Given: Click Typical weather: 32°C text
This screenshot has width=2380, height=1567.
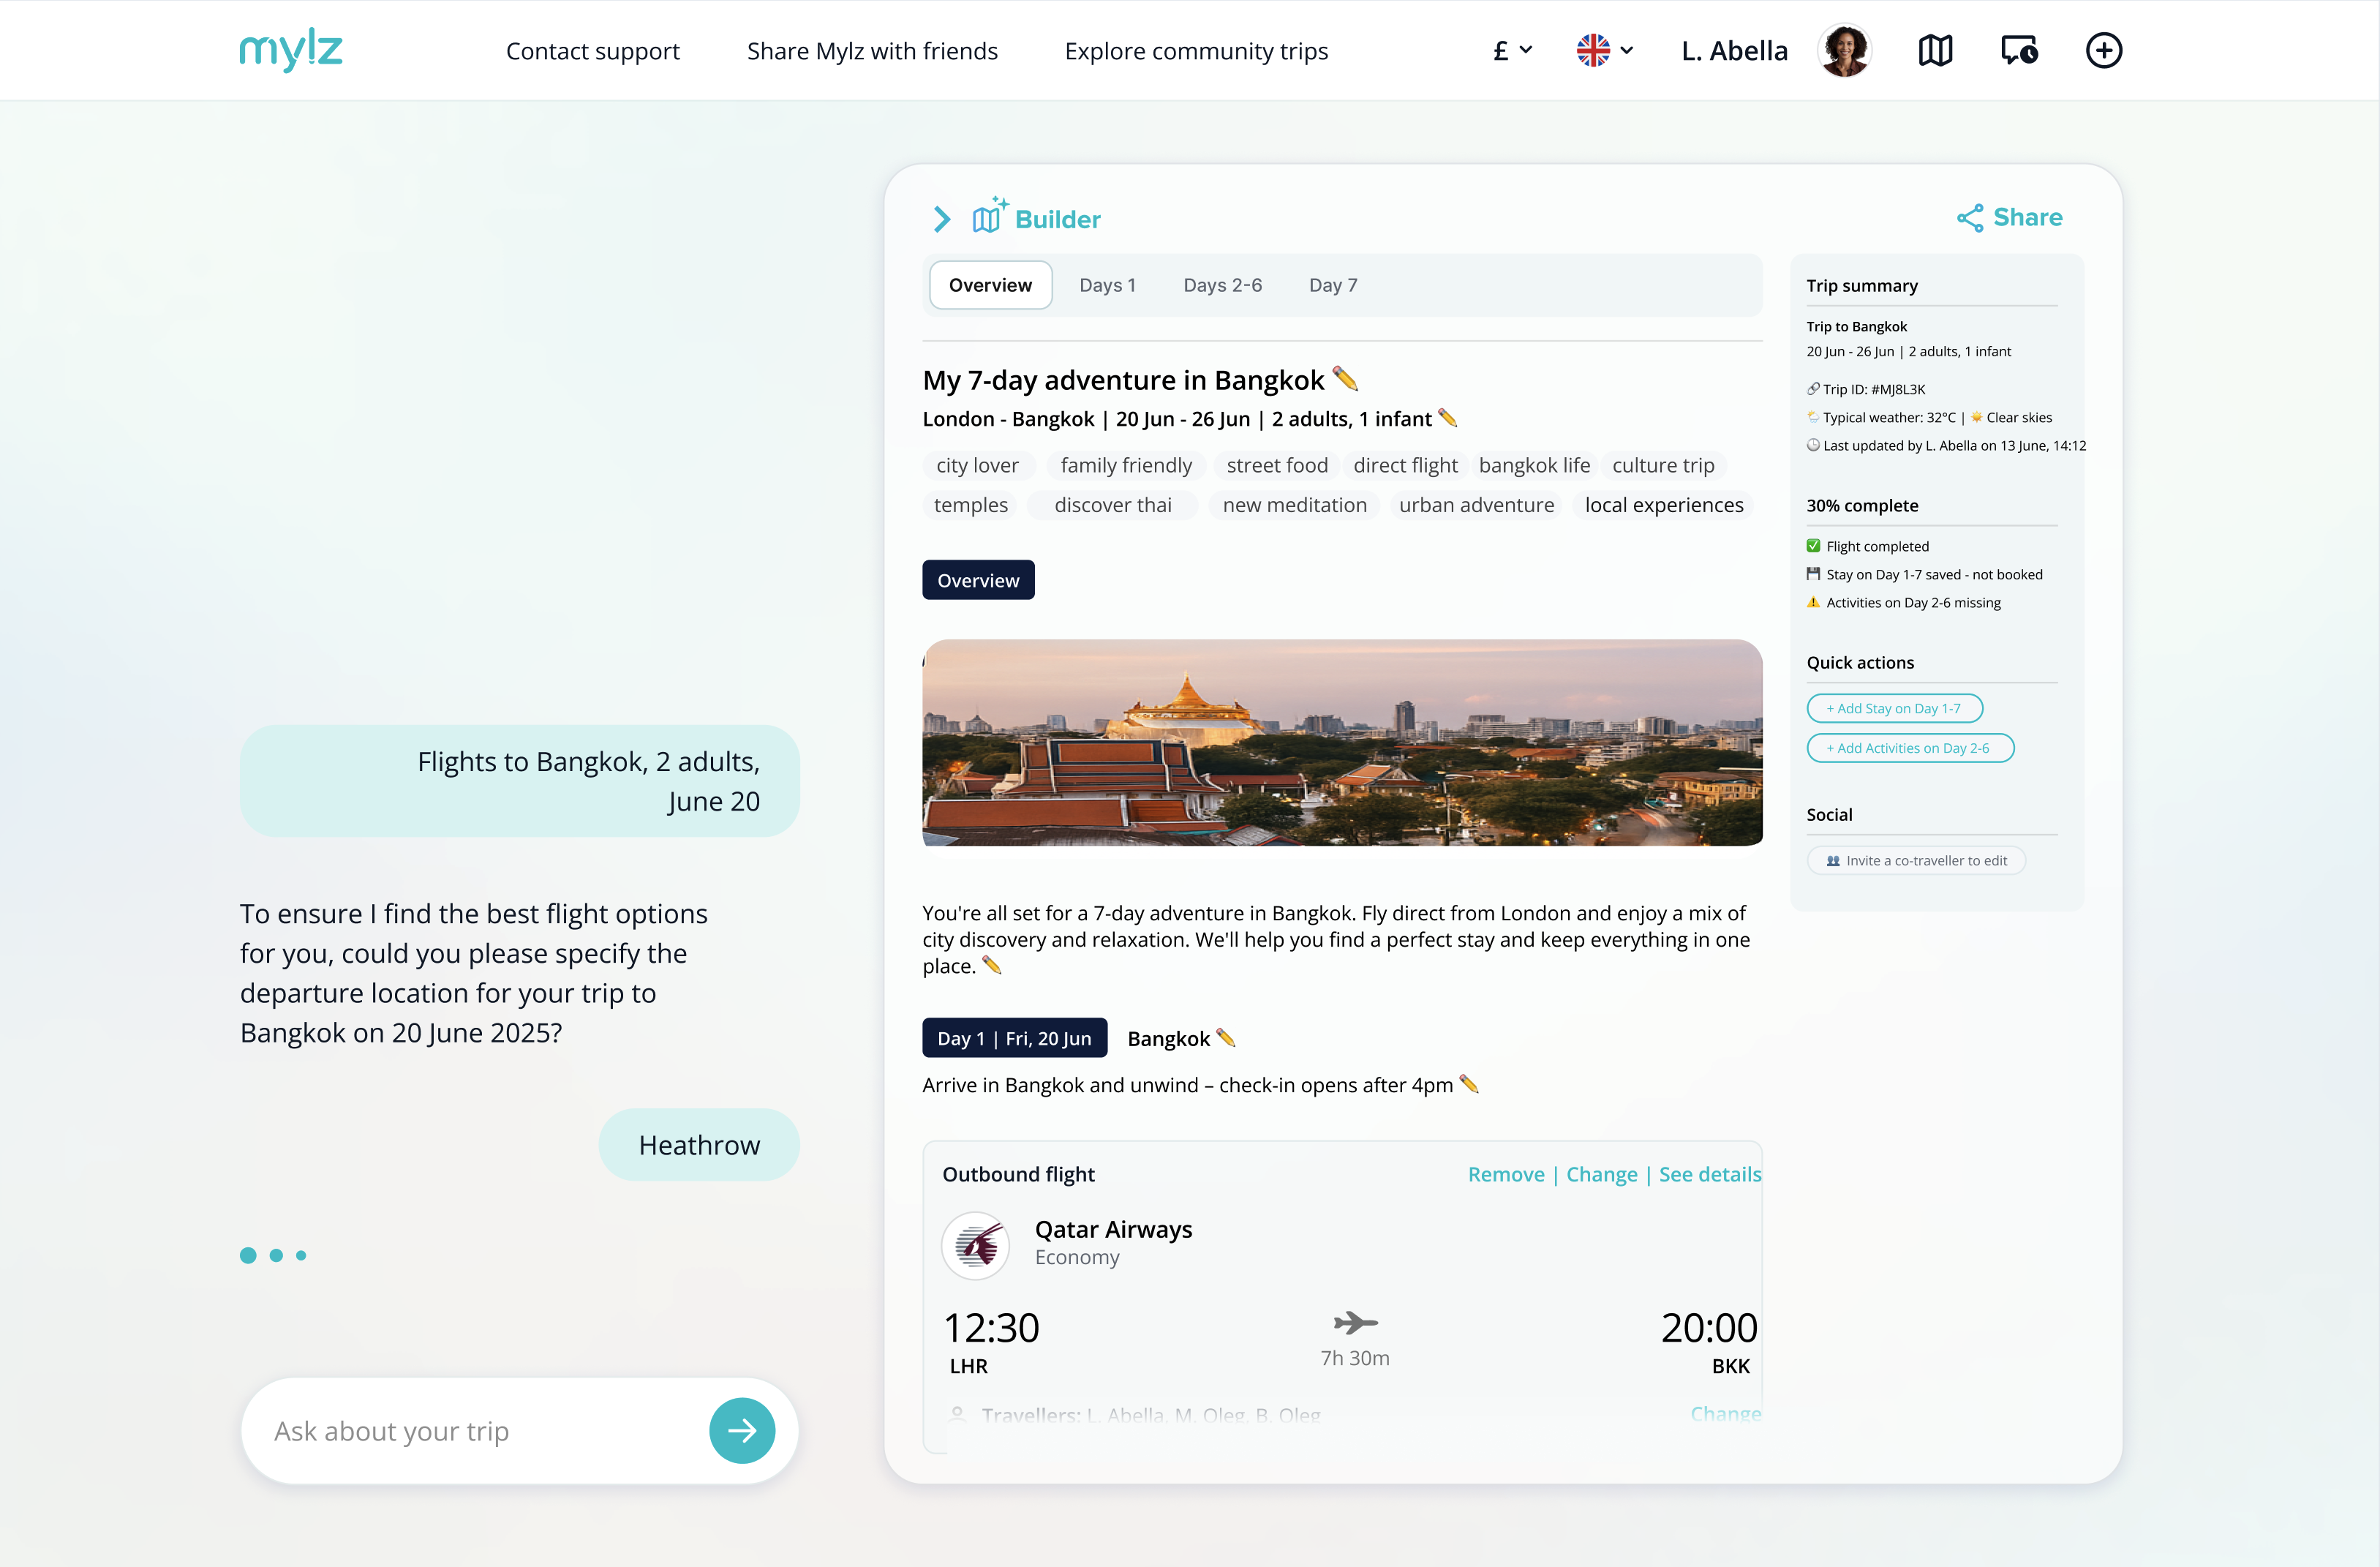Looking at the screenshot, I should click(x=1889, y=417).
